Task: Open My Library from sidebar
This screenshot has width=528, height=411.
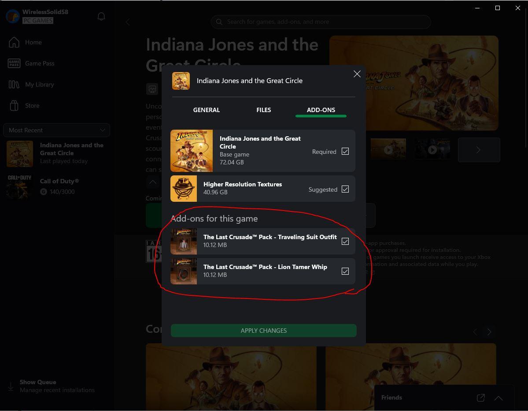Action: pyautogui.click(x=39, y=84)
